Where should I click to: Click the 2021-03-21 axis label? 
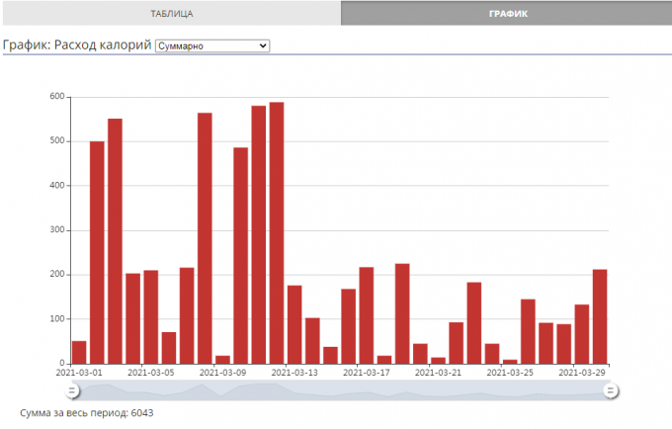click(438, 373)
